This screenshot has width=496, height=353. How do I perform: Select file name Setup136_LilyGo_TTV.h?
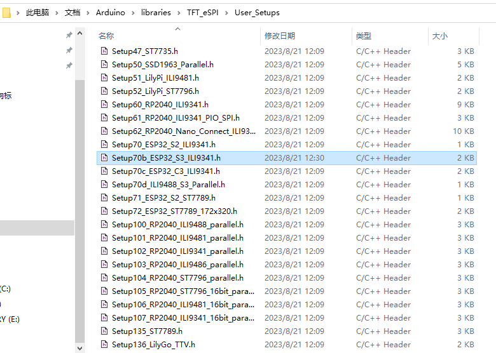coord(153,345)
